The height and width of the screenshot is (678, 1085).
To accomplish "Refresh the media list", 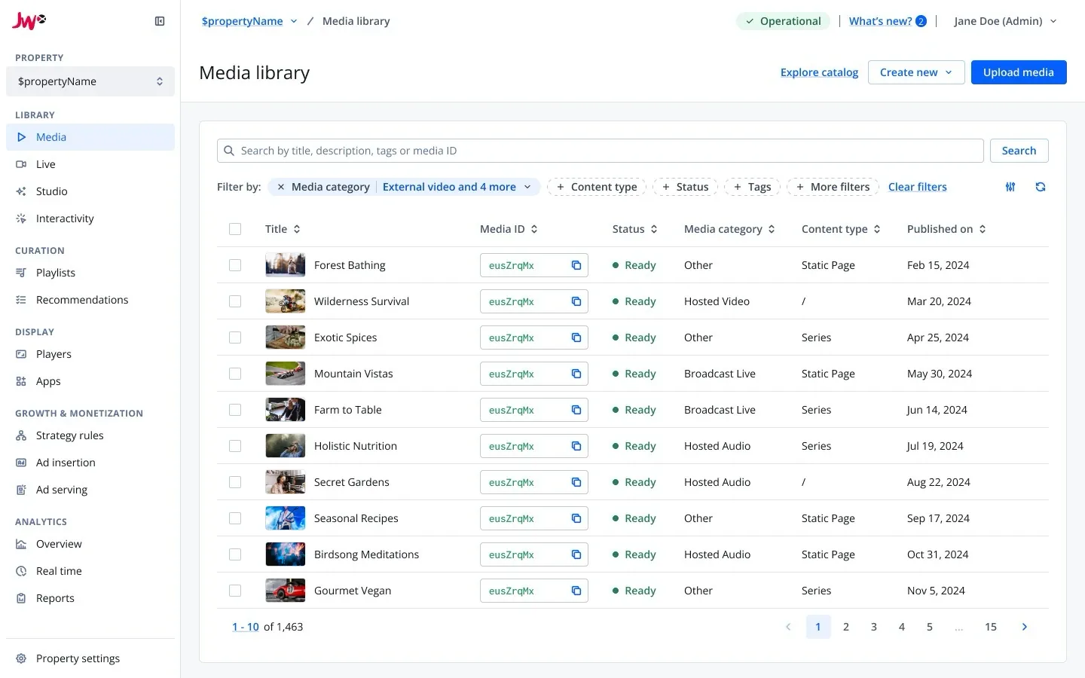I will 1041,187.
